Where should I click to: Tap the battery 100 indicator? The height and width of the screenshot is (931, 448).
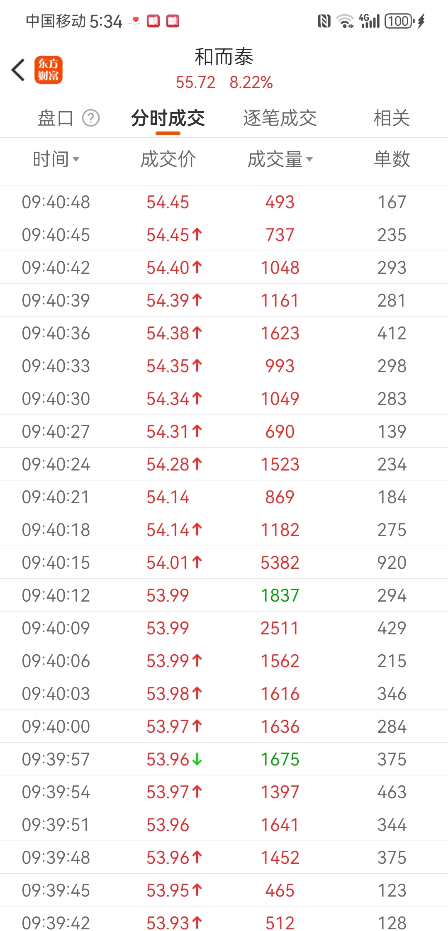click(400, 21)
